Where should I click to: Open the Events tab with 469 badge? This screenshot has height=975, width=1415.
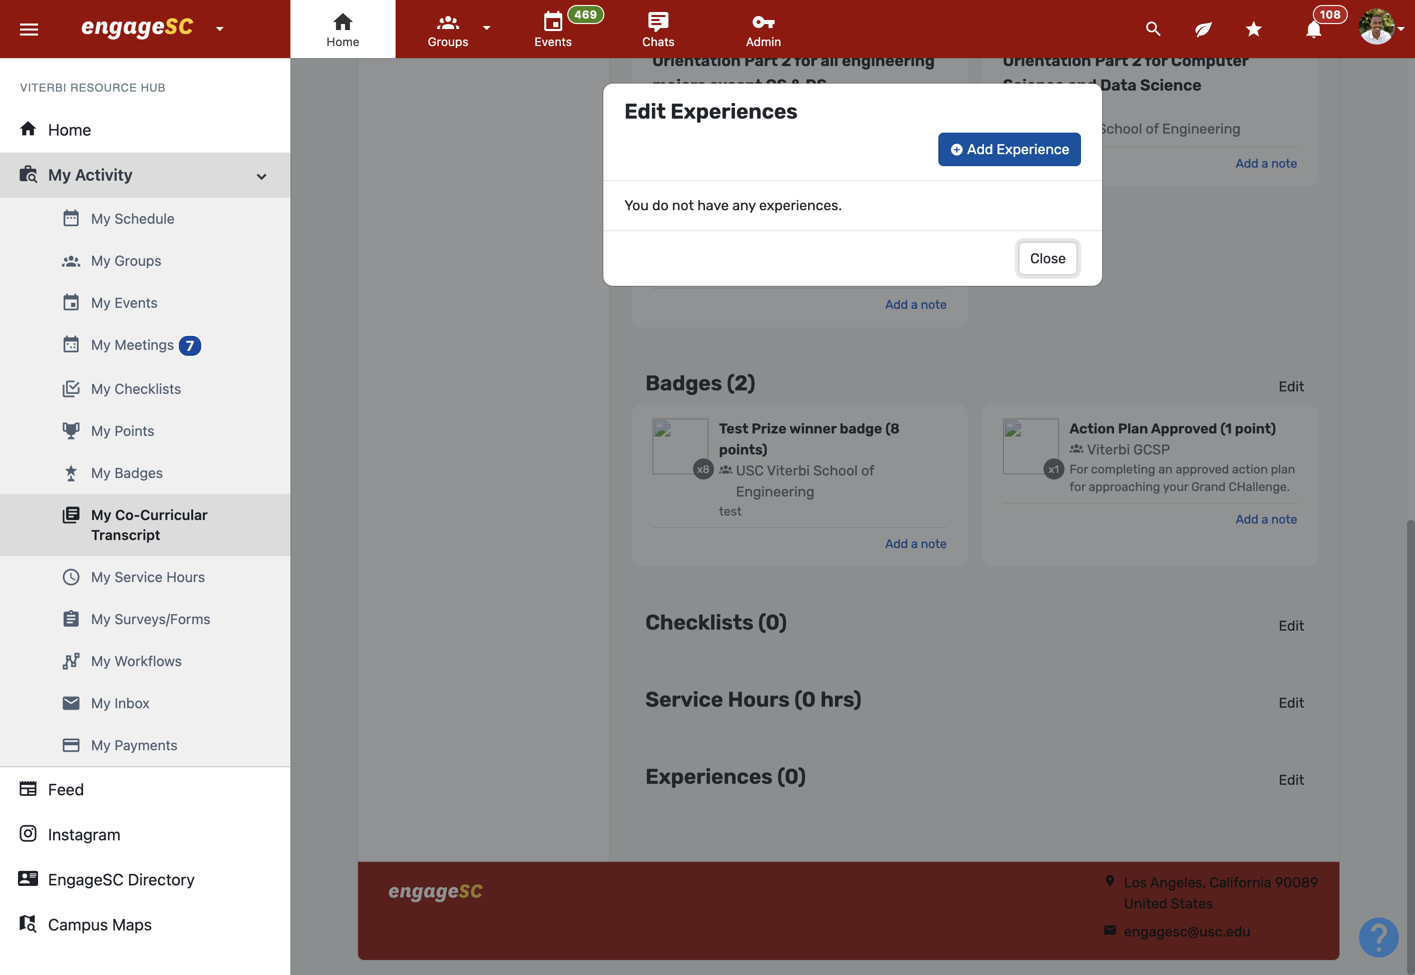tap(553, 30)
